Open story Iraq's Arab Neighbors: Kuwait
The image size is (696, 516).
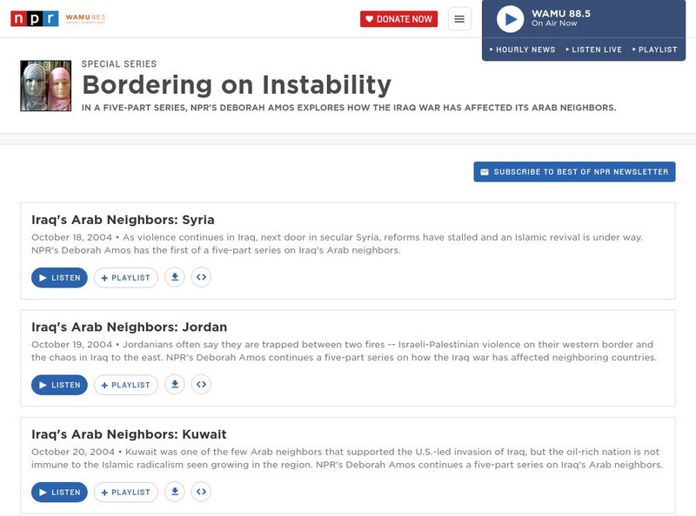129,434
